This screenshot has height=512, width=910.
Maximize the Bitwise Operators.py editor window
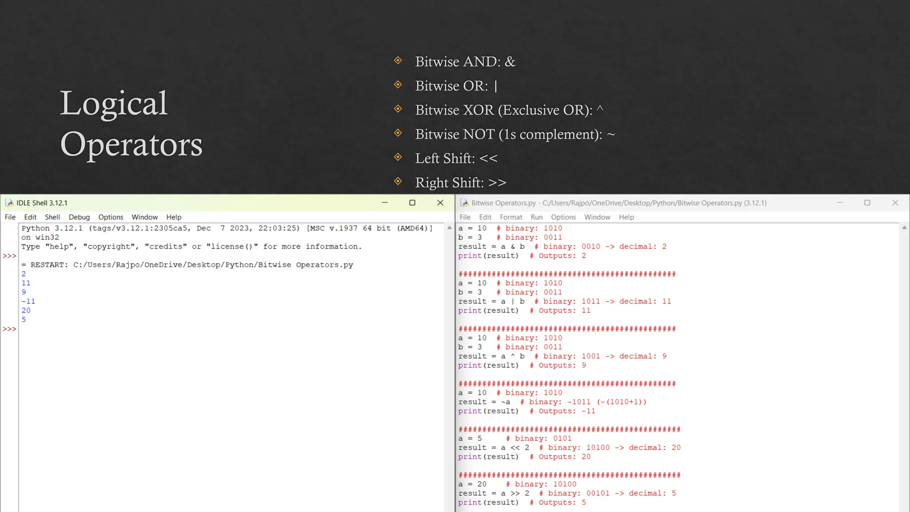click(x=867, y=203)
